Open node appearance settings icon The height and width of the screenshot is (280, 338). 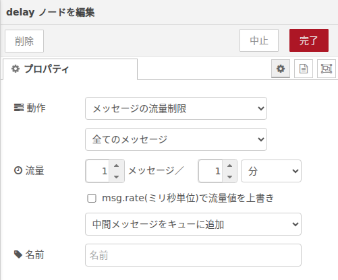327,69
